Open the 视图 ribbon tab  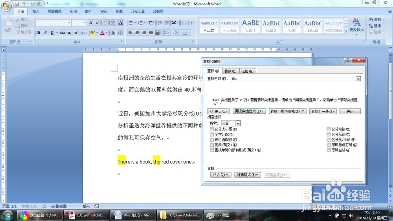pyautogui.click(x=119, y=11)
